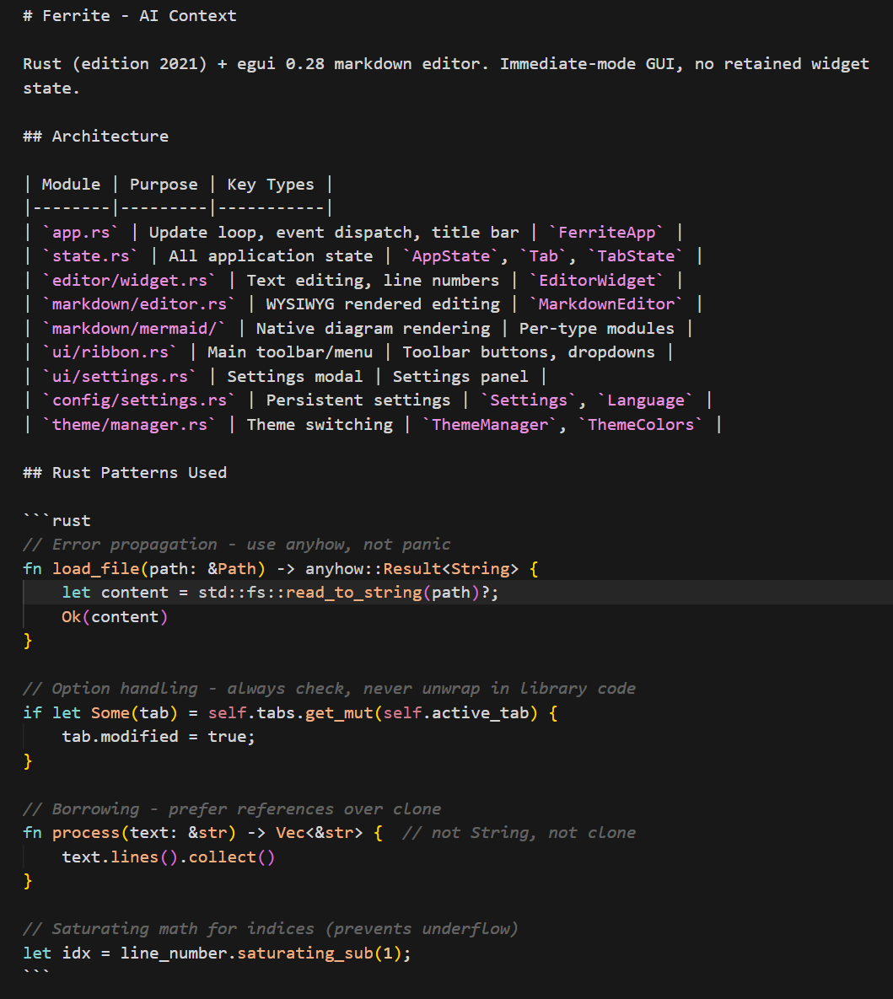The width and height of the screenshot is (893, 999).
Task: Click the `editor/widget.rs` module name
Action: (129, 279)
